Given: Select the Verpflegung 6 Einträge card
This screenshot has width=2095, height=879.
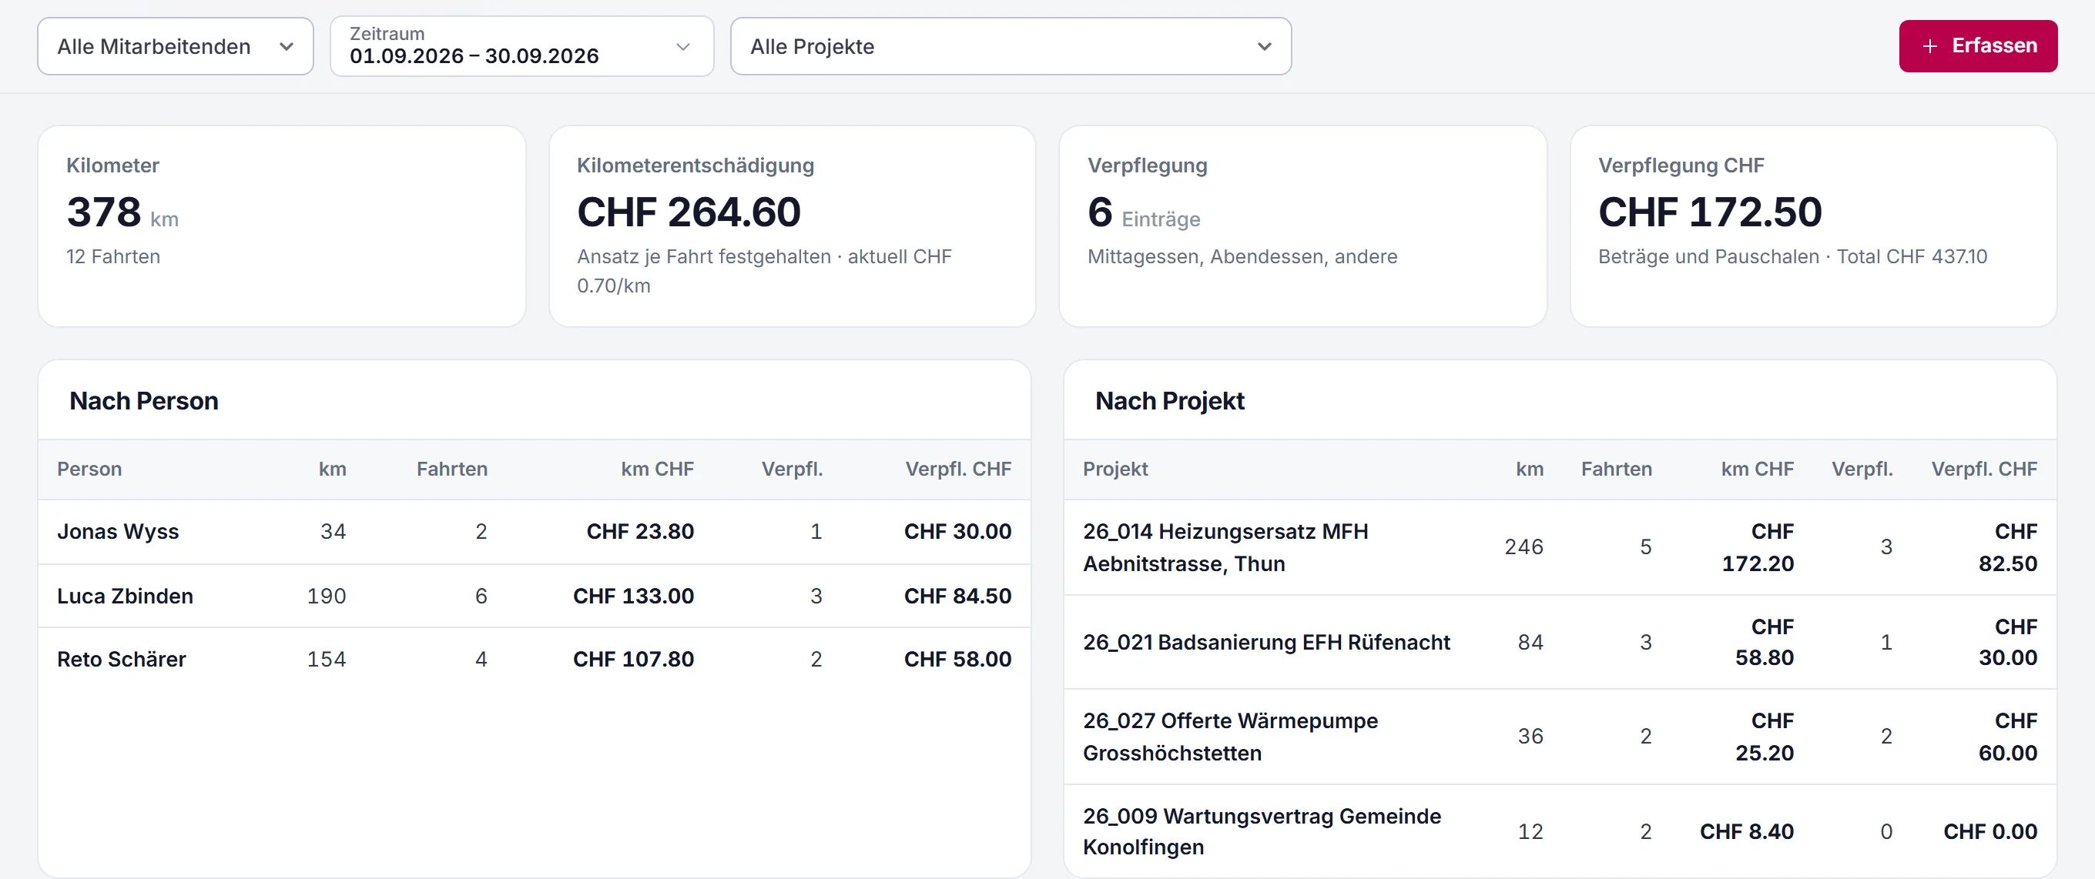Looking at the screenshot, I should click(1302, 226).
